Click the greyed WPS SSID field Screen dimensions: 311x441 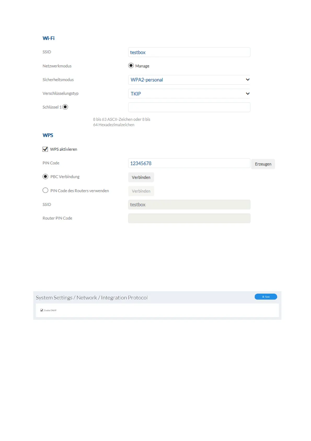(x=189, y=205)
